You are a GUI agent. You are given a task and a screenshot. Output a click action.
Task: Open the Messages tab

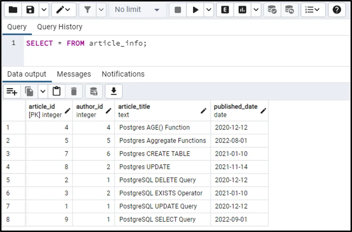tap(74, 74)
